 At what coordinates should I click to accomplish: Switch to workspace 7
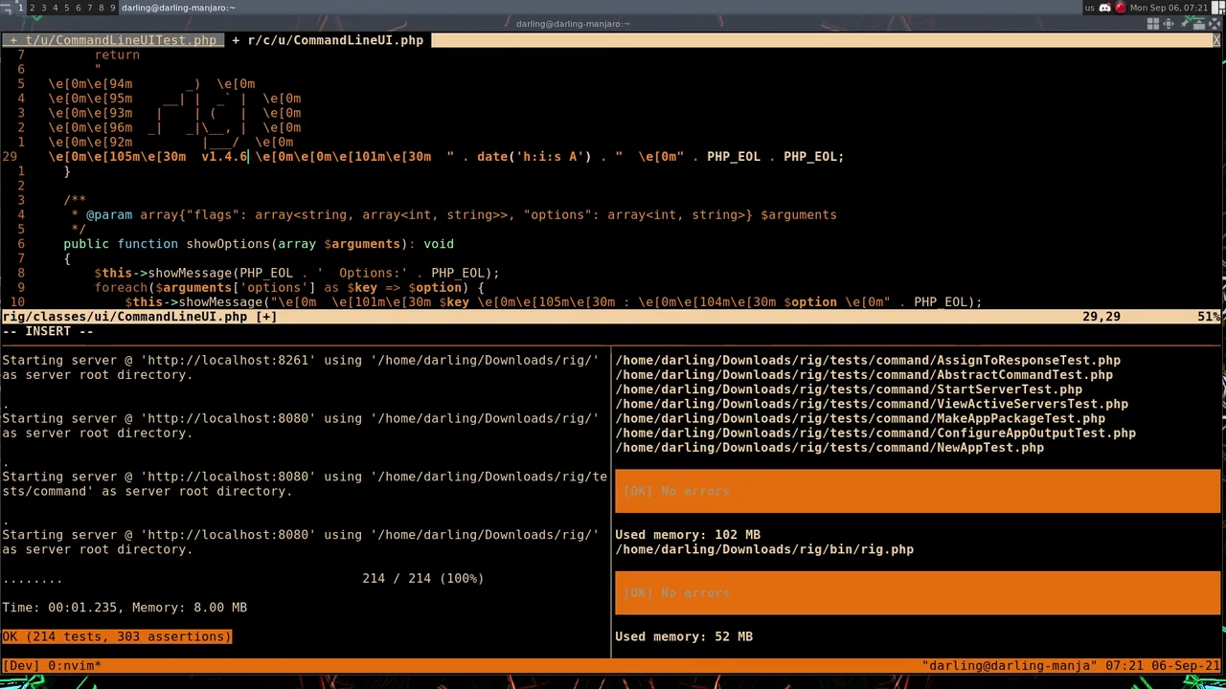[89, 8]
